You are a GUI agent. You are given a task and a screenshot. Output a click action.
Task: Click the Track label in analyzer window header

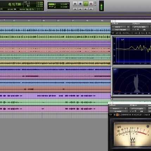[115, 24]
